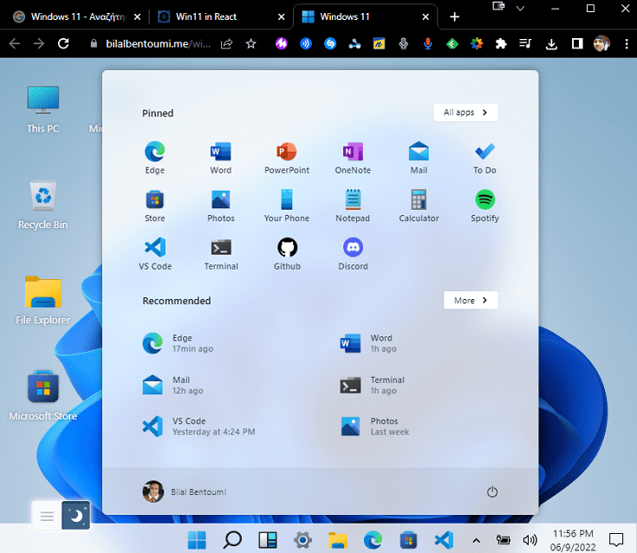Open the media control playlist icon
The width and height of the screenshot is (637, 553).
click(x=525, y=43)
